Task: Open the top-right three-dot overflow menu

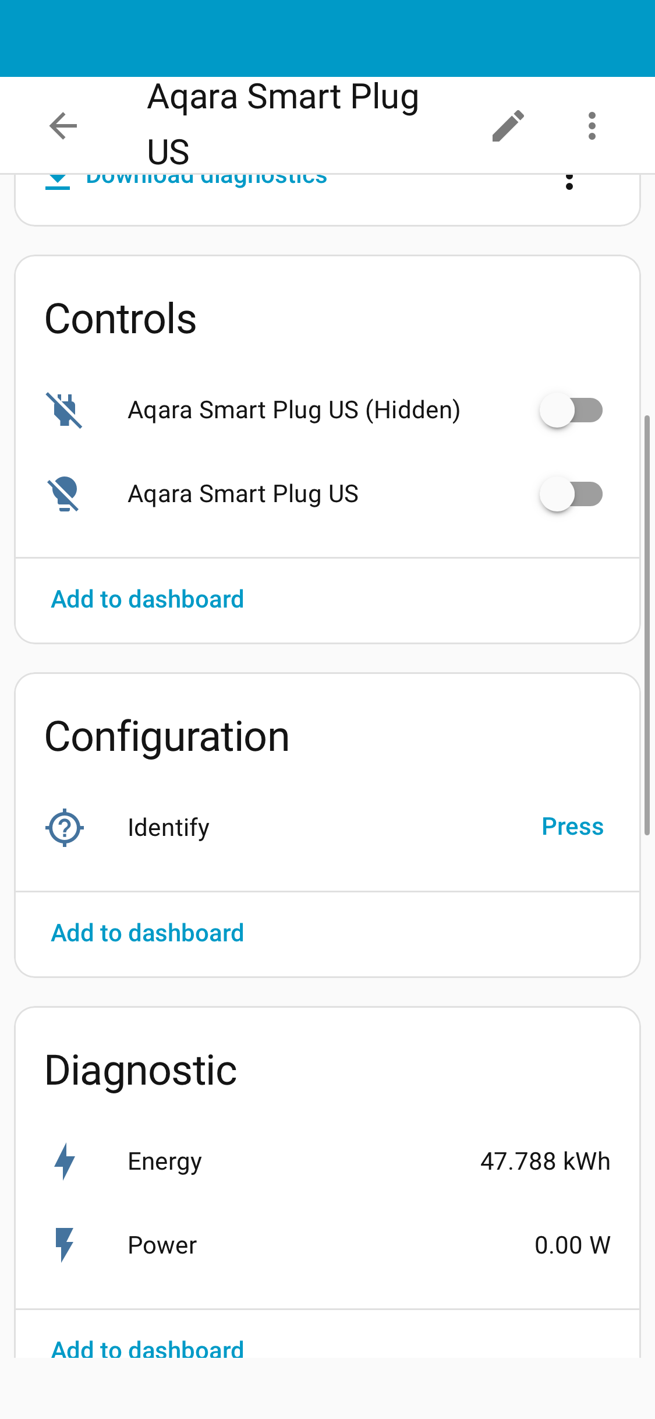Action: 592,126
